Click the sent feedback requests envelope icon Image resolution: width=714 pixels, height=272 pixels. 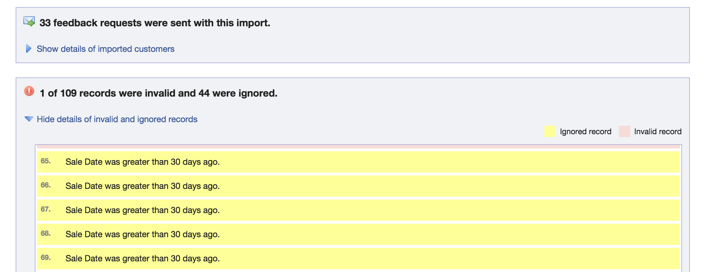coord(29,22)
